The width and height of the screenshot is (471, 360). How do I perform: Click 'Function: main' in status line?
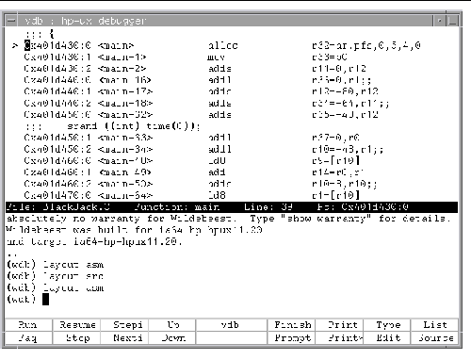pos(177,207)
